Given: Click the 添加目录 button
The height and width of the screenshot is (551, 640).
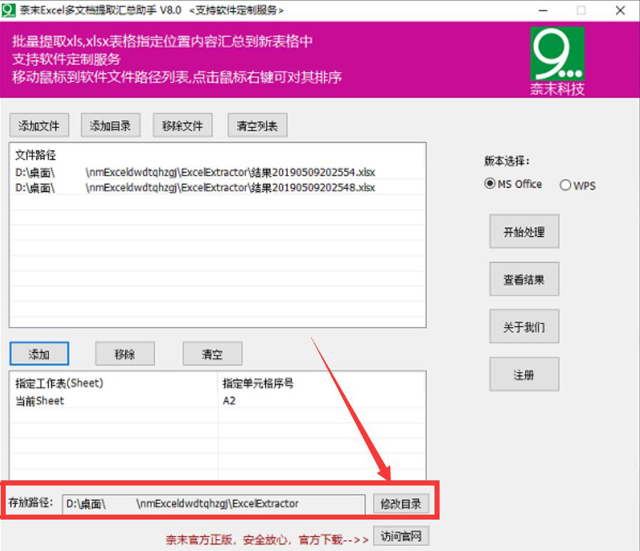Looking at the screenshot, I should coord(111,126).
